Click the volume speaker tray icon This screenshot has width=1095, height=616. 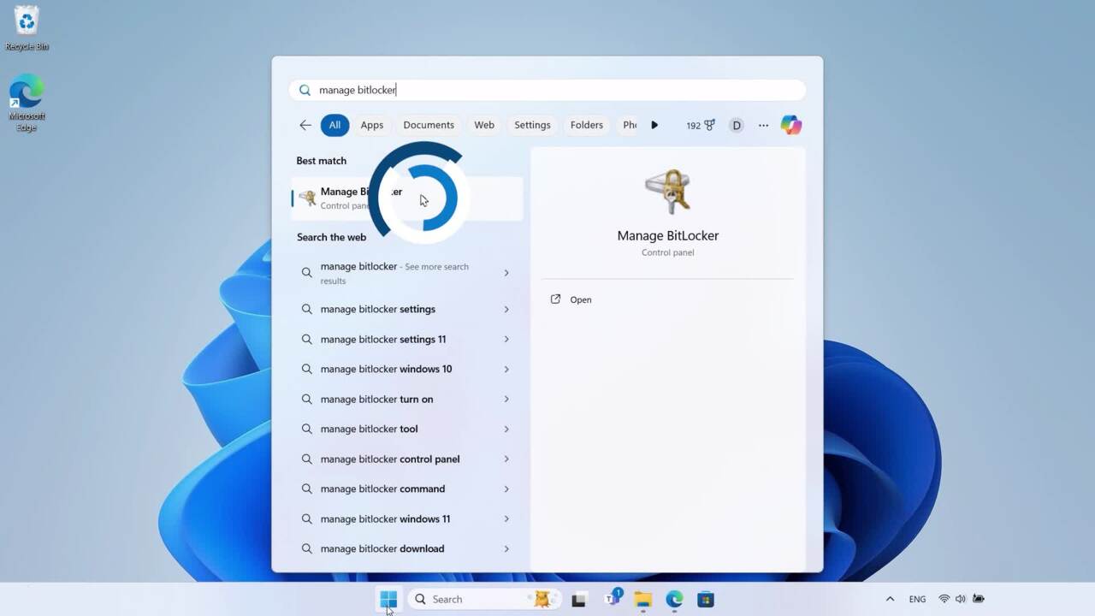point(960,599)
